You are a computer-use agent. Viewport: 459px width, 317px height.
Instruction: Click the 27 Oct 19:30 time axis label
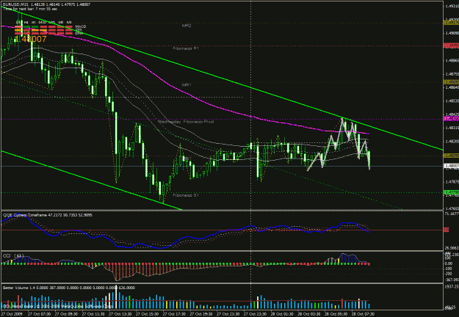tap(200, 314)
